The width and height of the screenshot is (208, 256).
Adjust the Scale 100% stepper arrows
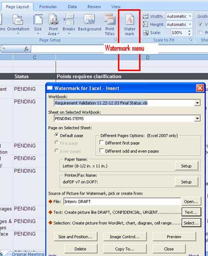pyautogui.click(x=189, y=32)
